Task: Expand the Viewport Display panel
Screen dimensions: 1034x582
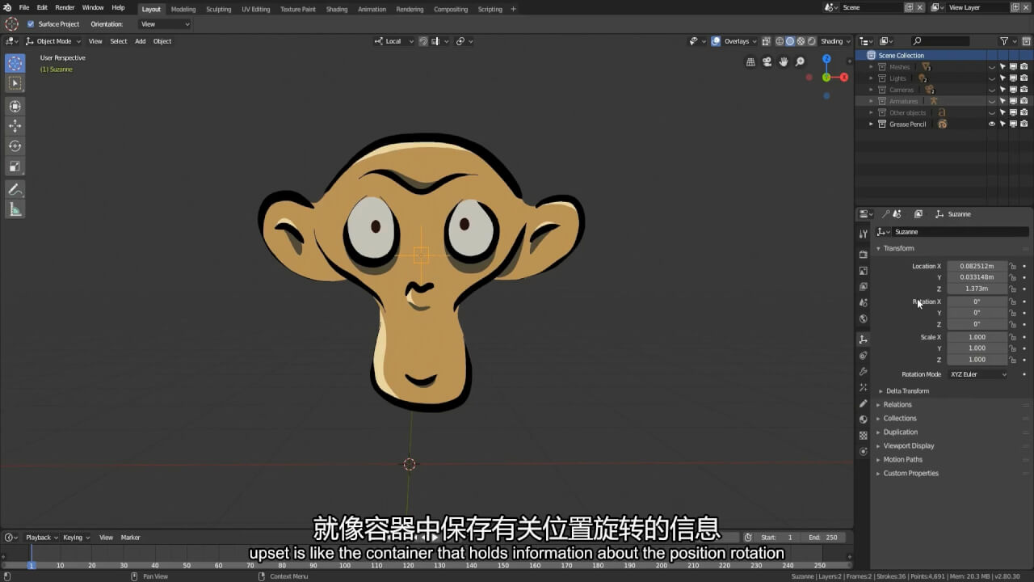Action: (x=908, y=446)
